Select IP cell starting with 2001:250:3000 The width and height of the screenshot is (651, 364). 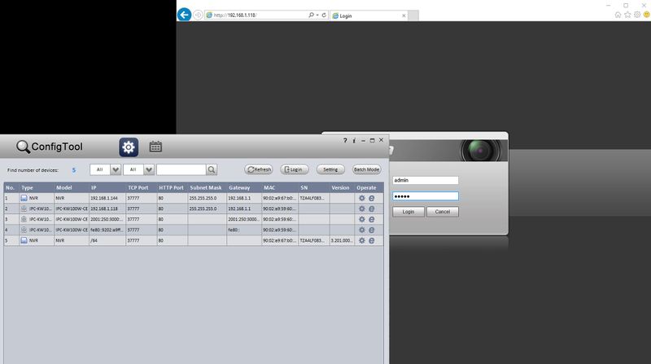click(x=107, y=219)
